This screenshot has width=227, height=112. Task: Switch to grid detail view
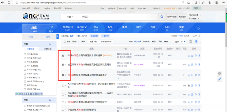190,42
